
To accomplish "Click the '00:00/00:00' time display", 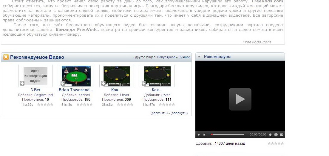I will tap(258, 135).
